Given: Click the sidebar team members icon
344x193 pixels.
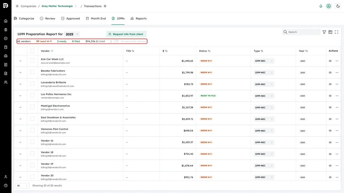Looking at the screenshot, I should 6,82.
